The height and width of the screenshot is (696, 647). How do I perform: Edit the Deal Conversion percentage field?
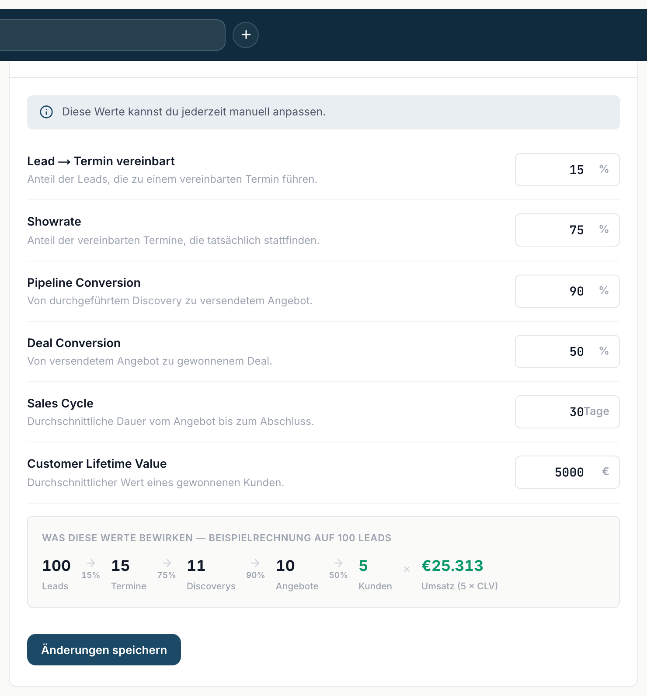pyautogui.click(x=567, y=351)
